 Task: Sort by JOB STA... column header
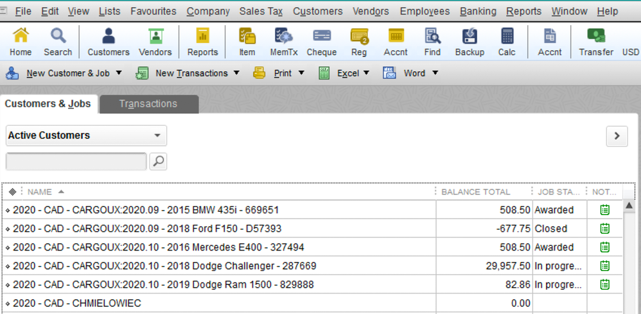558,192
